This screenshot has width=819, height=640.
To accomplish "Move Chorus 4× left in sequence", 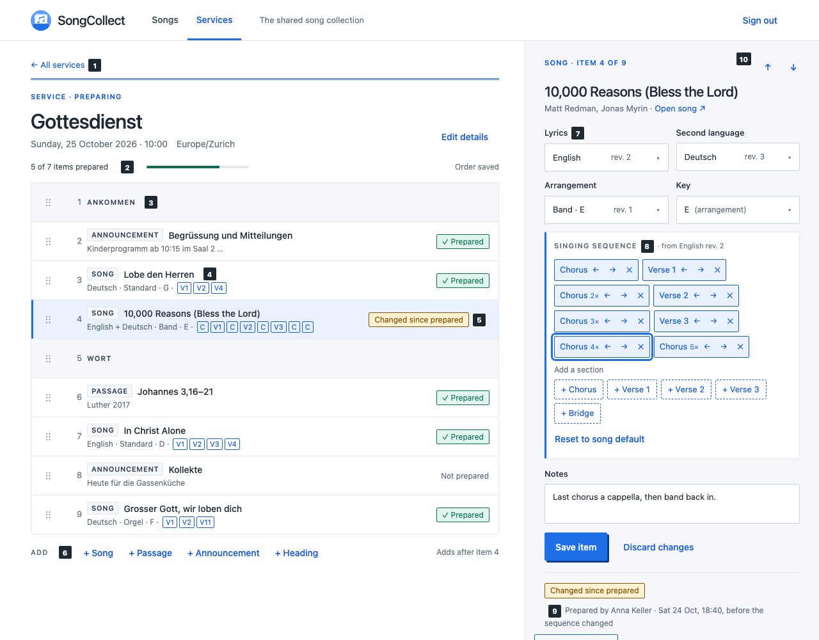I will point(607,347).
